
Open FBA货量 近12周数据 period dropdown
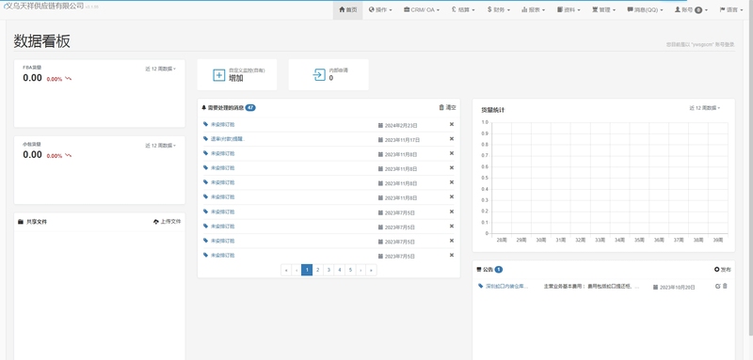point(160,69)
